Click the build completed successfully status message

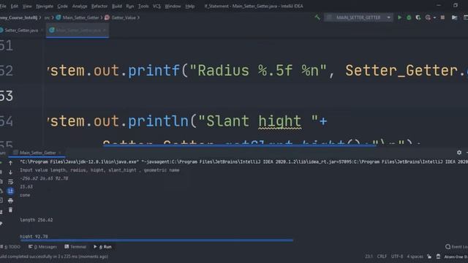(x=54, y=256)
